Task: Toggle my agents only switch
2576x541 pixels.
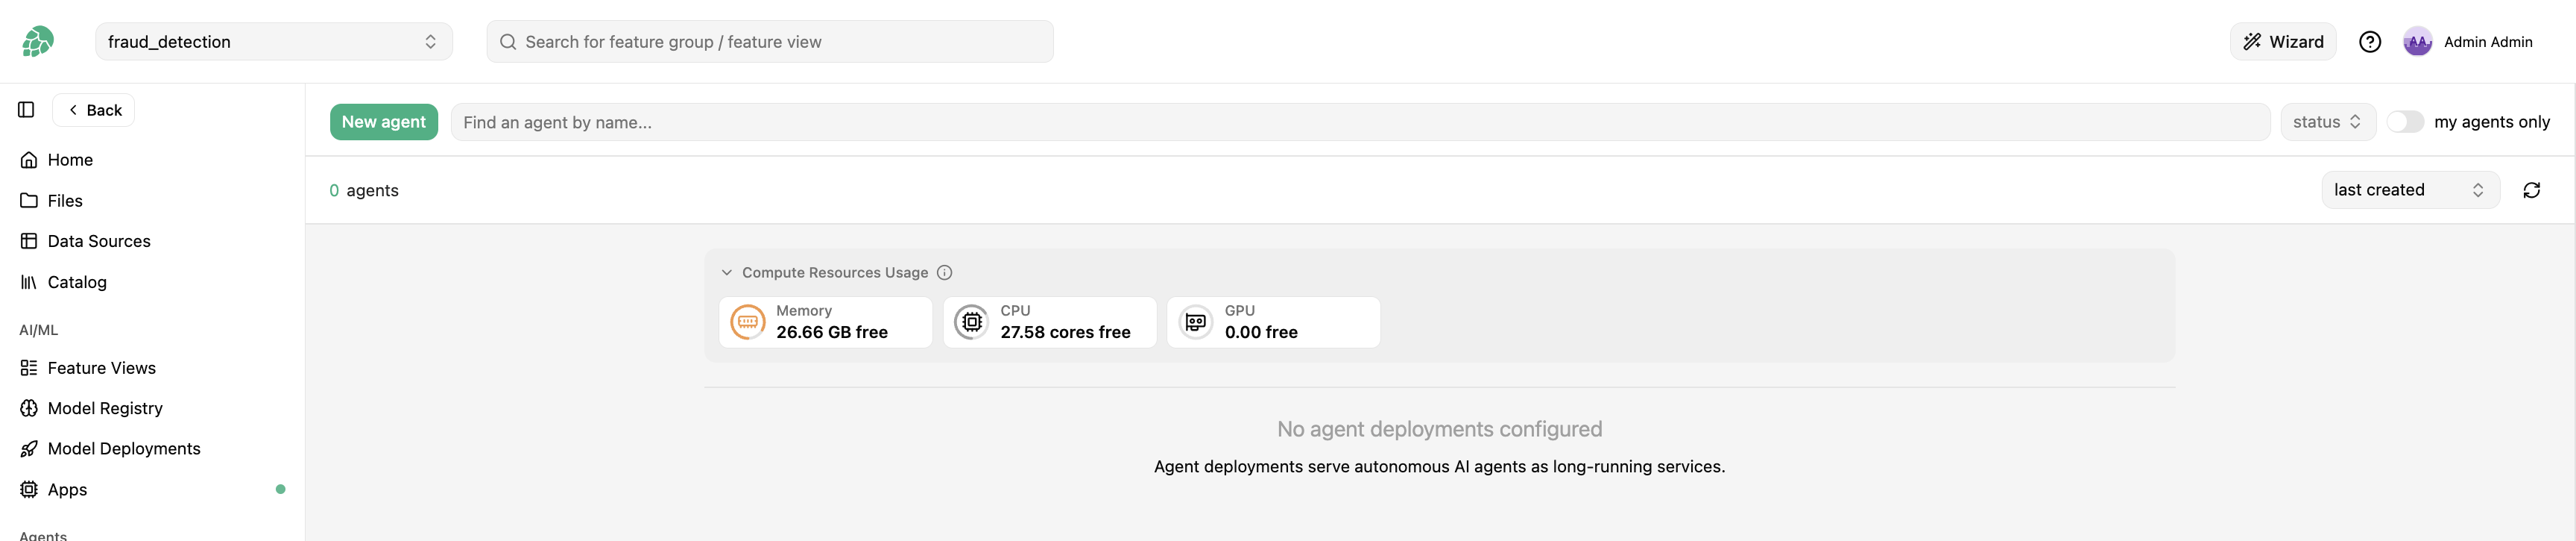Action: coord(2405,121)
